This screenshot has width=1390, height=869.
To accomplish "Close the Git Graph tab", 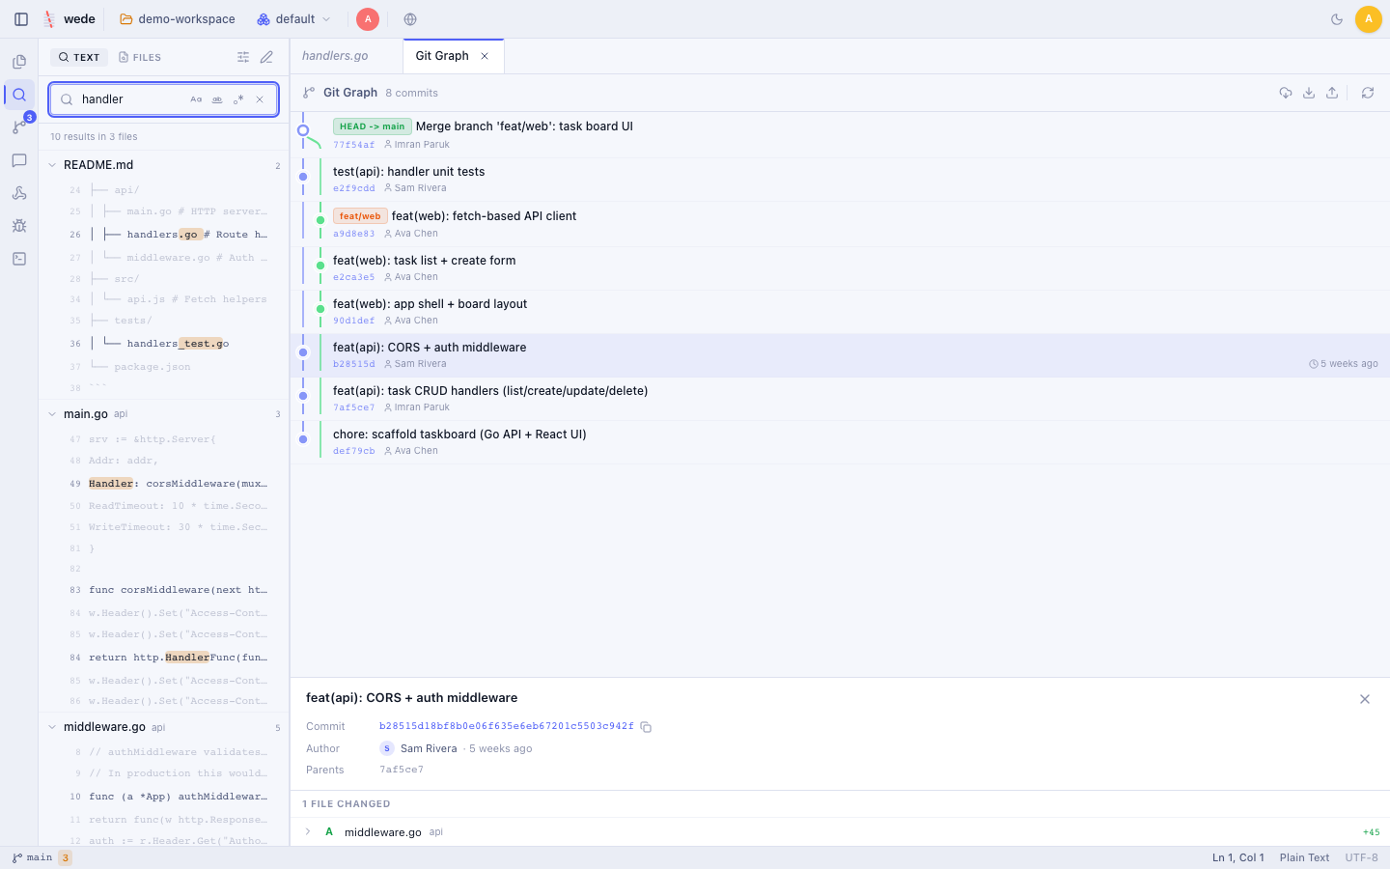I will pos(485,56).
